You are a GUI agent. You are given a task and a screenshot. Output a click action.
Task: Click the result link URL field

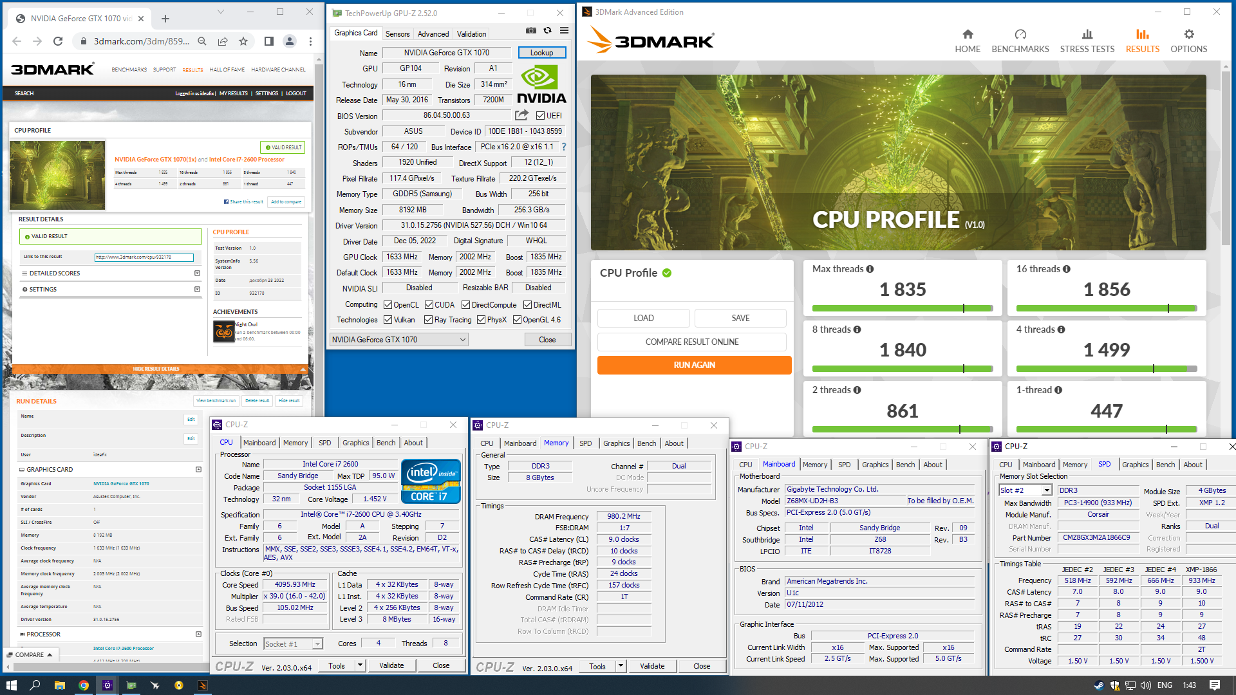[144, 257]
